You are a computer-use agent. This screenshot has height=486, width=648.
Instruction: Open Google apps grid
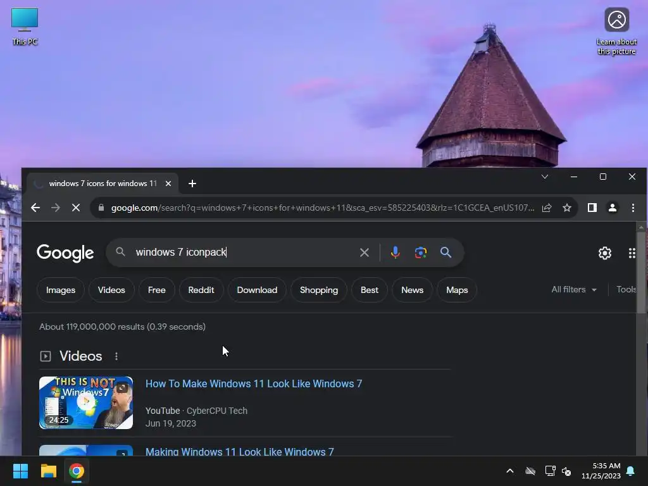632,253
